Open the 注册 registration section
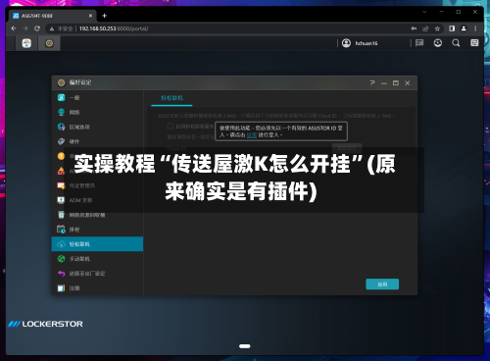The width and height of the screenshot is (490, 361). [97, 288]
